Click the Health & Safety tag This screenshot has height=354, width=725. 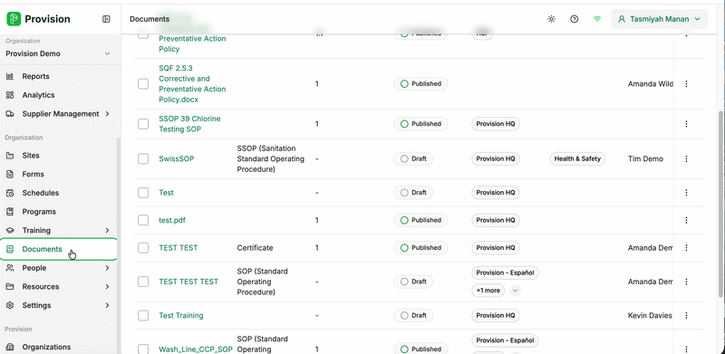pos(577,158)
